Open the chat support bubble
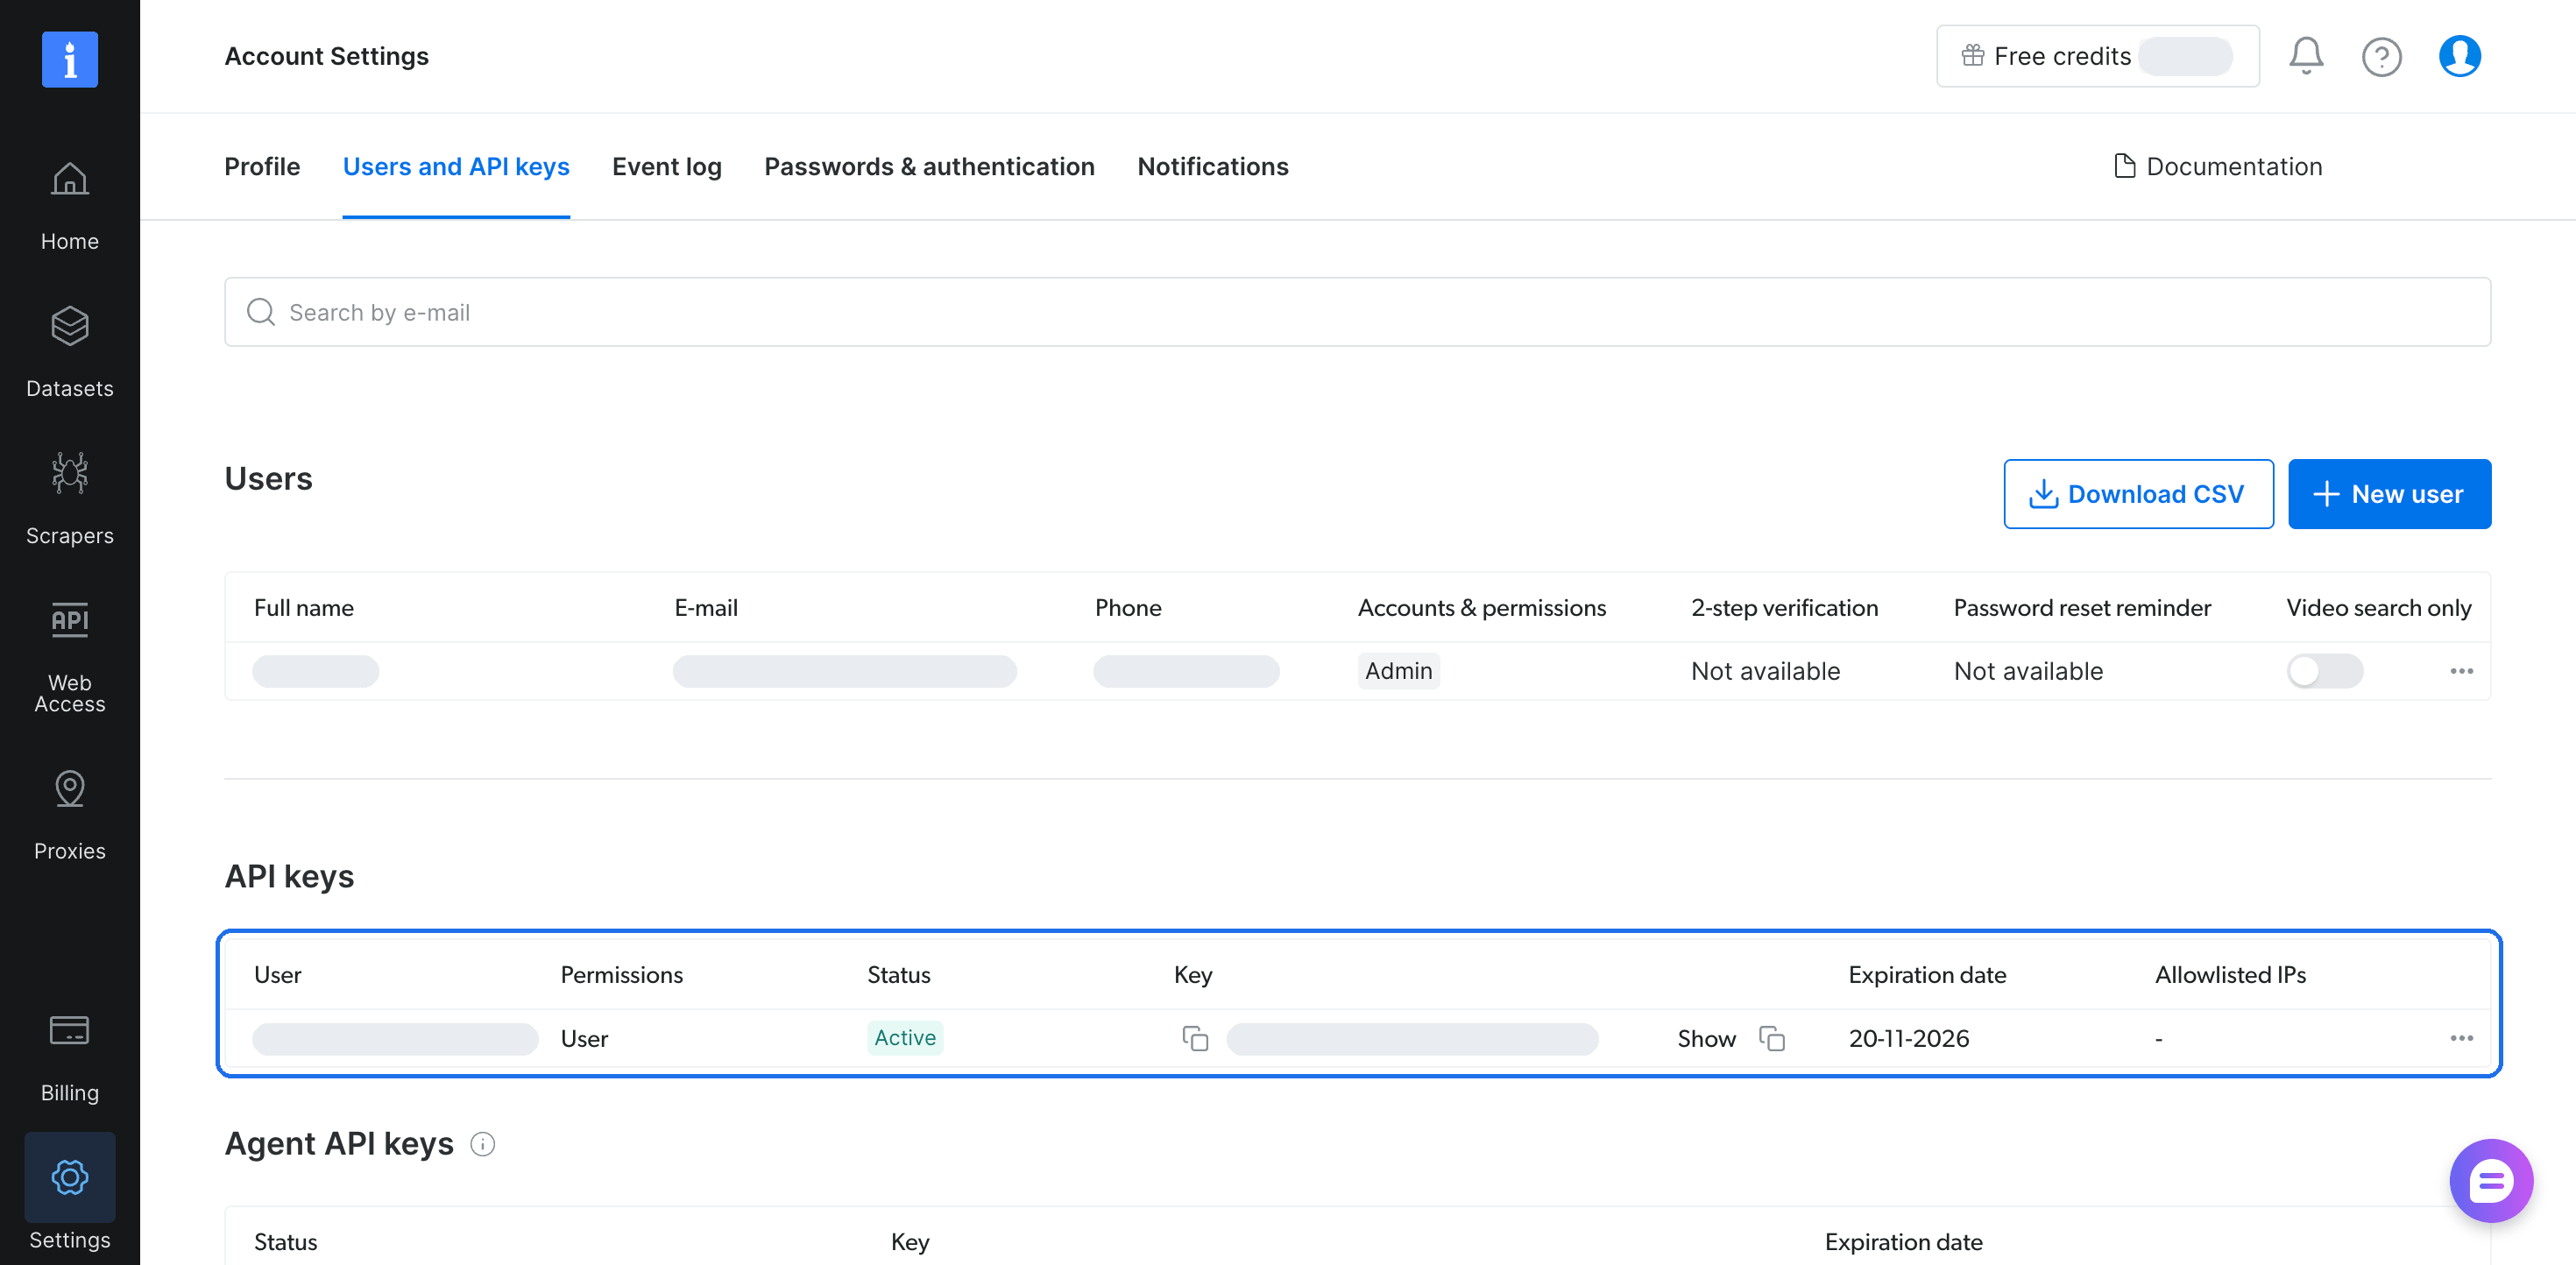Viewport: 2576px width, 1265px height. click(2490, 1181)
